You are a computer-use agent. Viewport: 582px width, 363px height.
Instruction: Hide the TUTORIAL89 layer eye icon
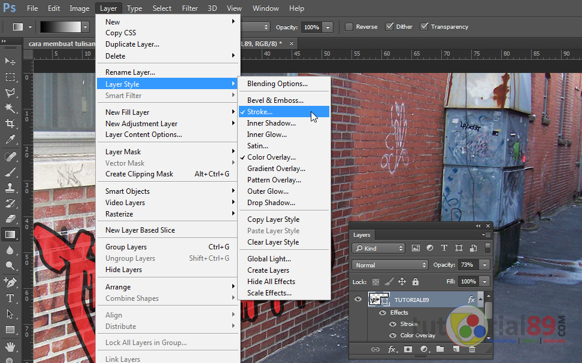[358, 299]
